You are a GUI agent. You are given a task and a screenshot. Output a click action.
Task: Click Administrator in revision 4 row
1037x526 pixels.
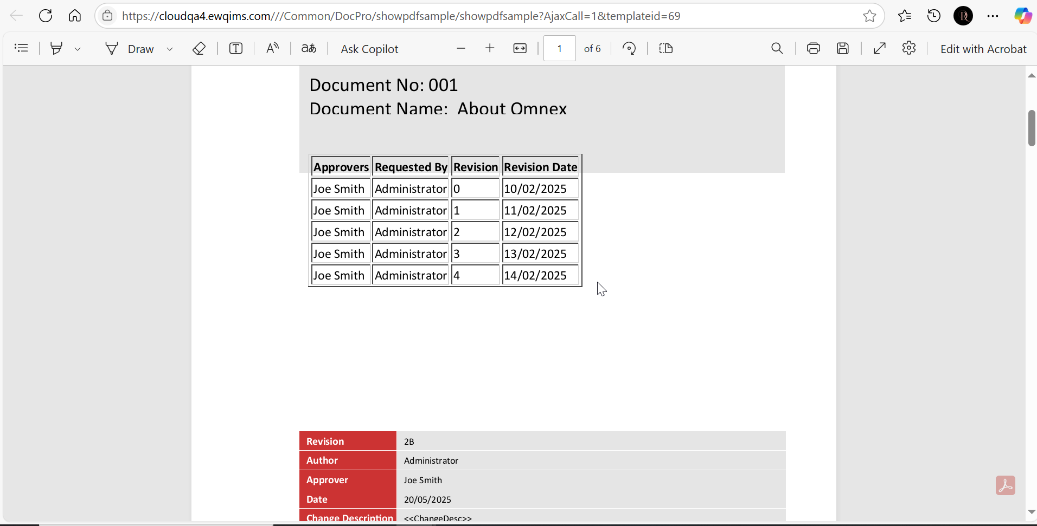click(x=411, y=275)
